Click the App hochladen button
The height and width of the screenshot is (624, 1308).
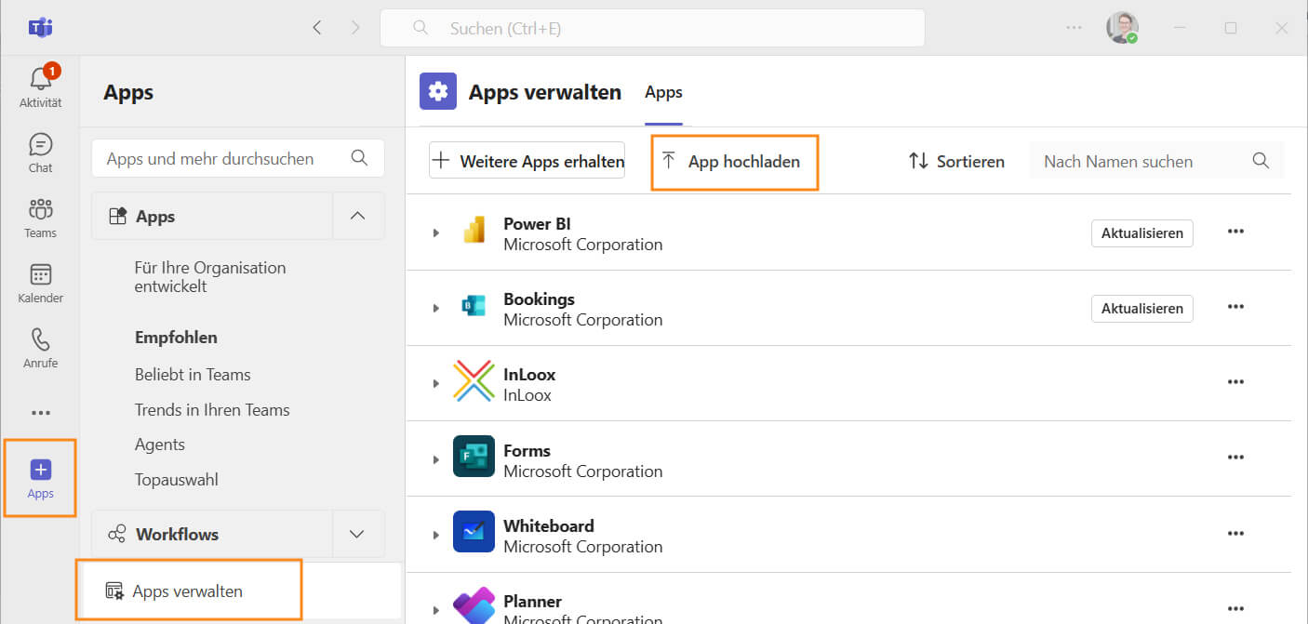point(734,161)
